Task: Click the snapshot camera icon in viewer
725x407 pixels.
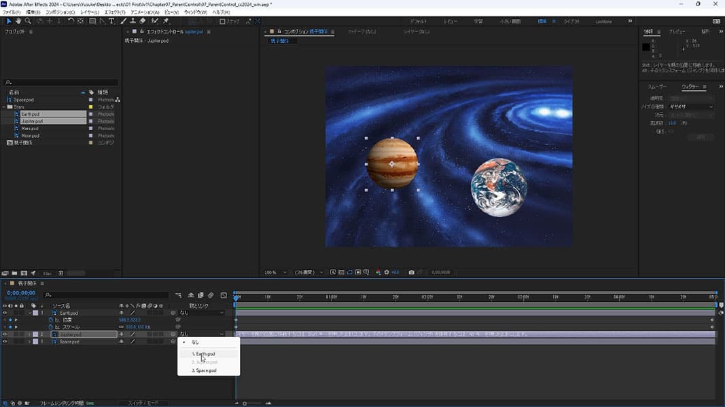Action: (411, 272)
